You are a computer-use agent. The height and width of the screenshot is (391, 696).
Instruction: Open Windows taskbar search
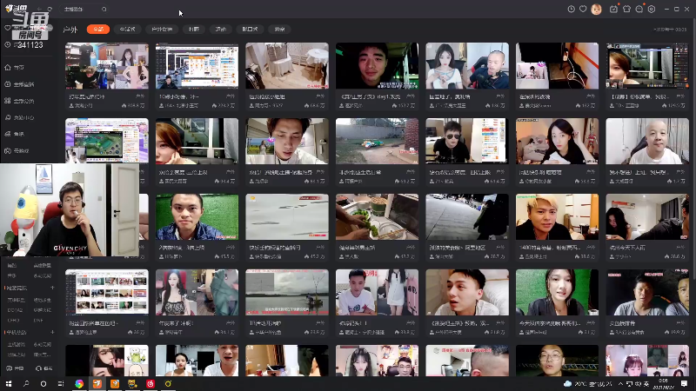[26, 383]
